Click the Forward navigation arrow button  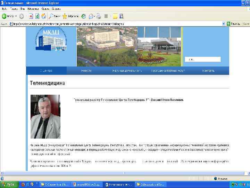[x=22, y=16]
